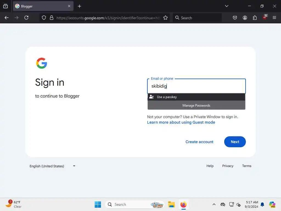Open Manage Passwords
The image size is (281, 211).
point(196,105)
